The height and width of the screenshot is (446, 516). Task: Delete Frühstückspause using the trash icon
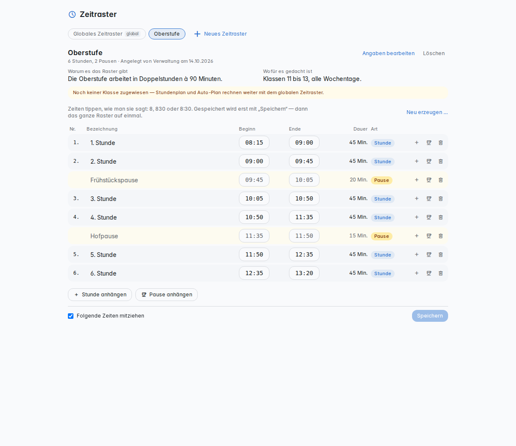pyautogui.click(x=440, y=180)
